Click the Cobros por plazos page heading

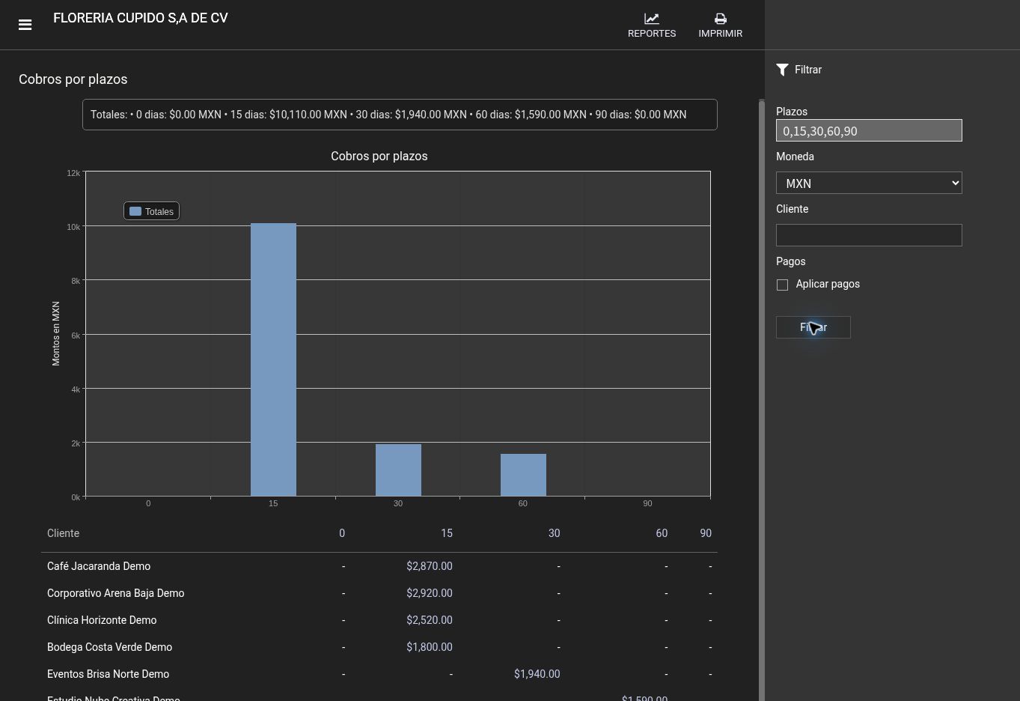click(x=73, y=79)
